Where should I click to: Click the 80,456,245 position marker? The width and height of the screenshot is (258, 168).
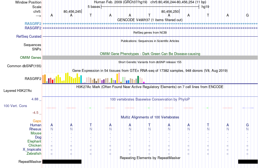[72, 11]
